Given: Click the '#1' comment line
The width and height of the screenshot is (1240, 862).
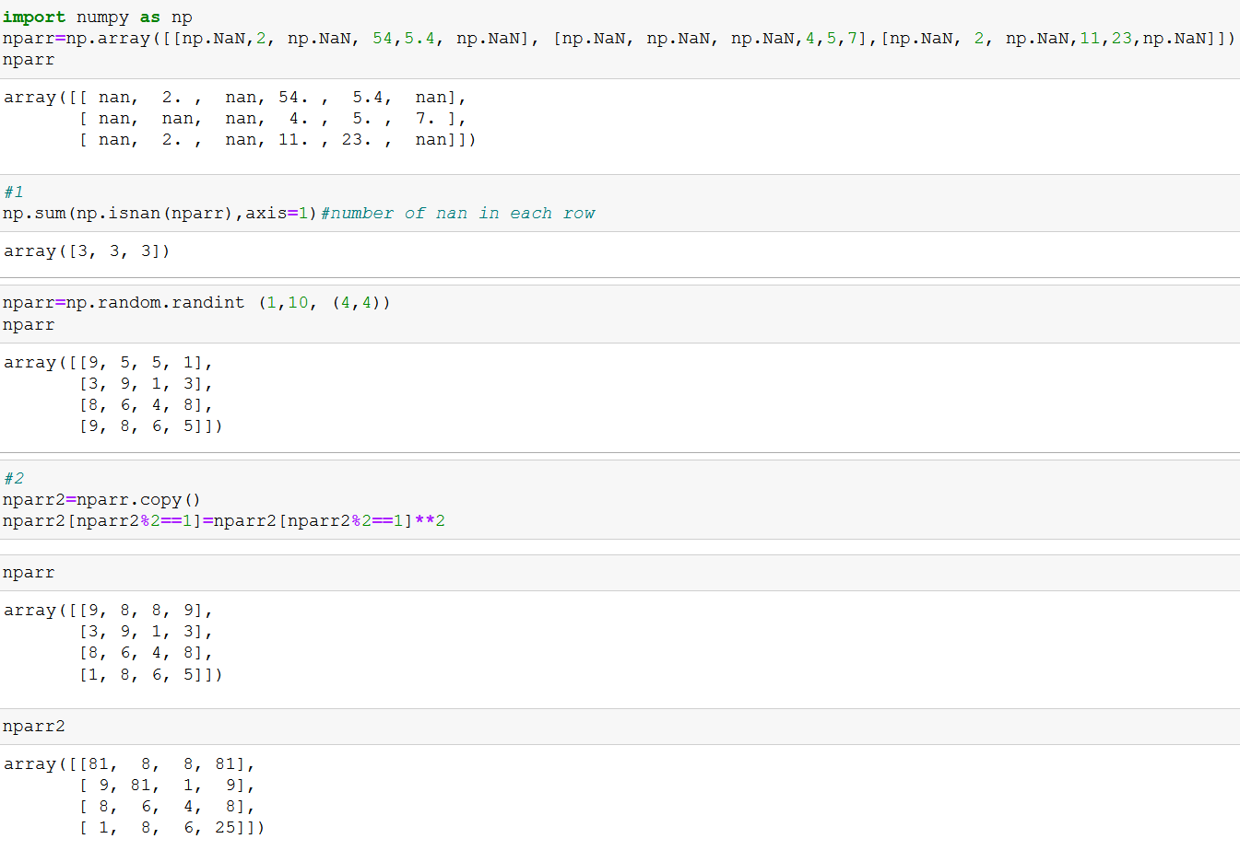Looking at the screenshot, I should coord(14,192).
